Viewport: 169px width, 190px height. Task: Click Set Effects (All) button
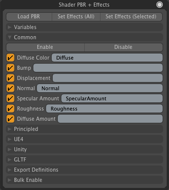(76, 17)
